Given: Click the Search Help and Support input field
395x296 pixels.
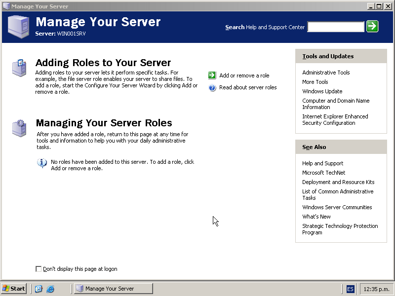Looking at the screenshot, I should 336,27.
